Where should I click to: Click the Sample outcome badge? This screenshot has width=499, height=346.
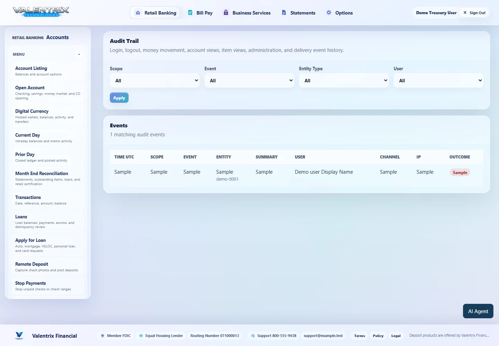(460, 172)
